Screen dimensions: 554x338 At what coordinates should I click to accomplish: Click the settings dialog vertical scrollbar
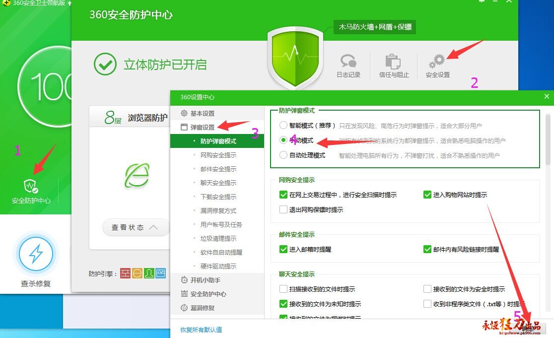tap(548, 139)
